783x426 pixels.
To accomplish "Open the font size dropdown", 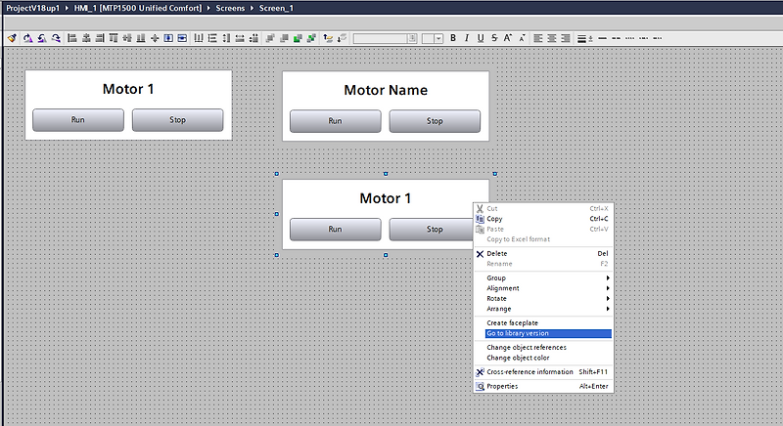I will click(x=438, y=39).
